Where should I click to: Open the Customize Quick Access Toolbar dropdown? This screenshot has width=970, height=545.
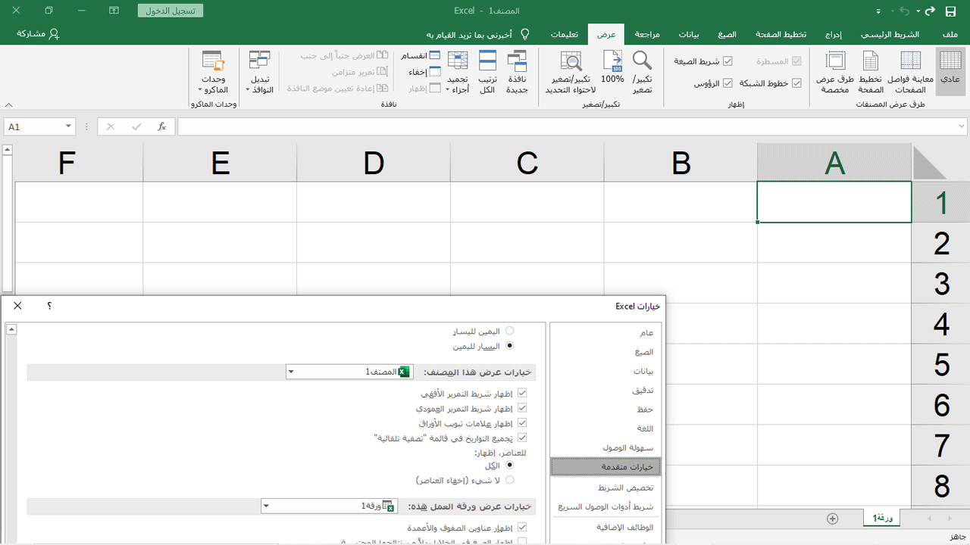(878, 11)
